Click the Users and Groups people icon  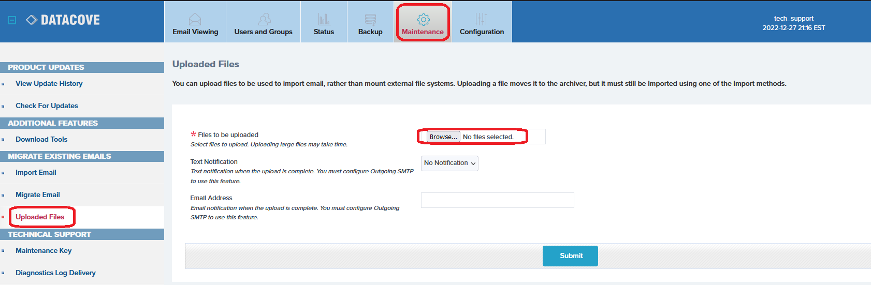coord(264,20)
